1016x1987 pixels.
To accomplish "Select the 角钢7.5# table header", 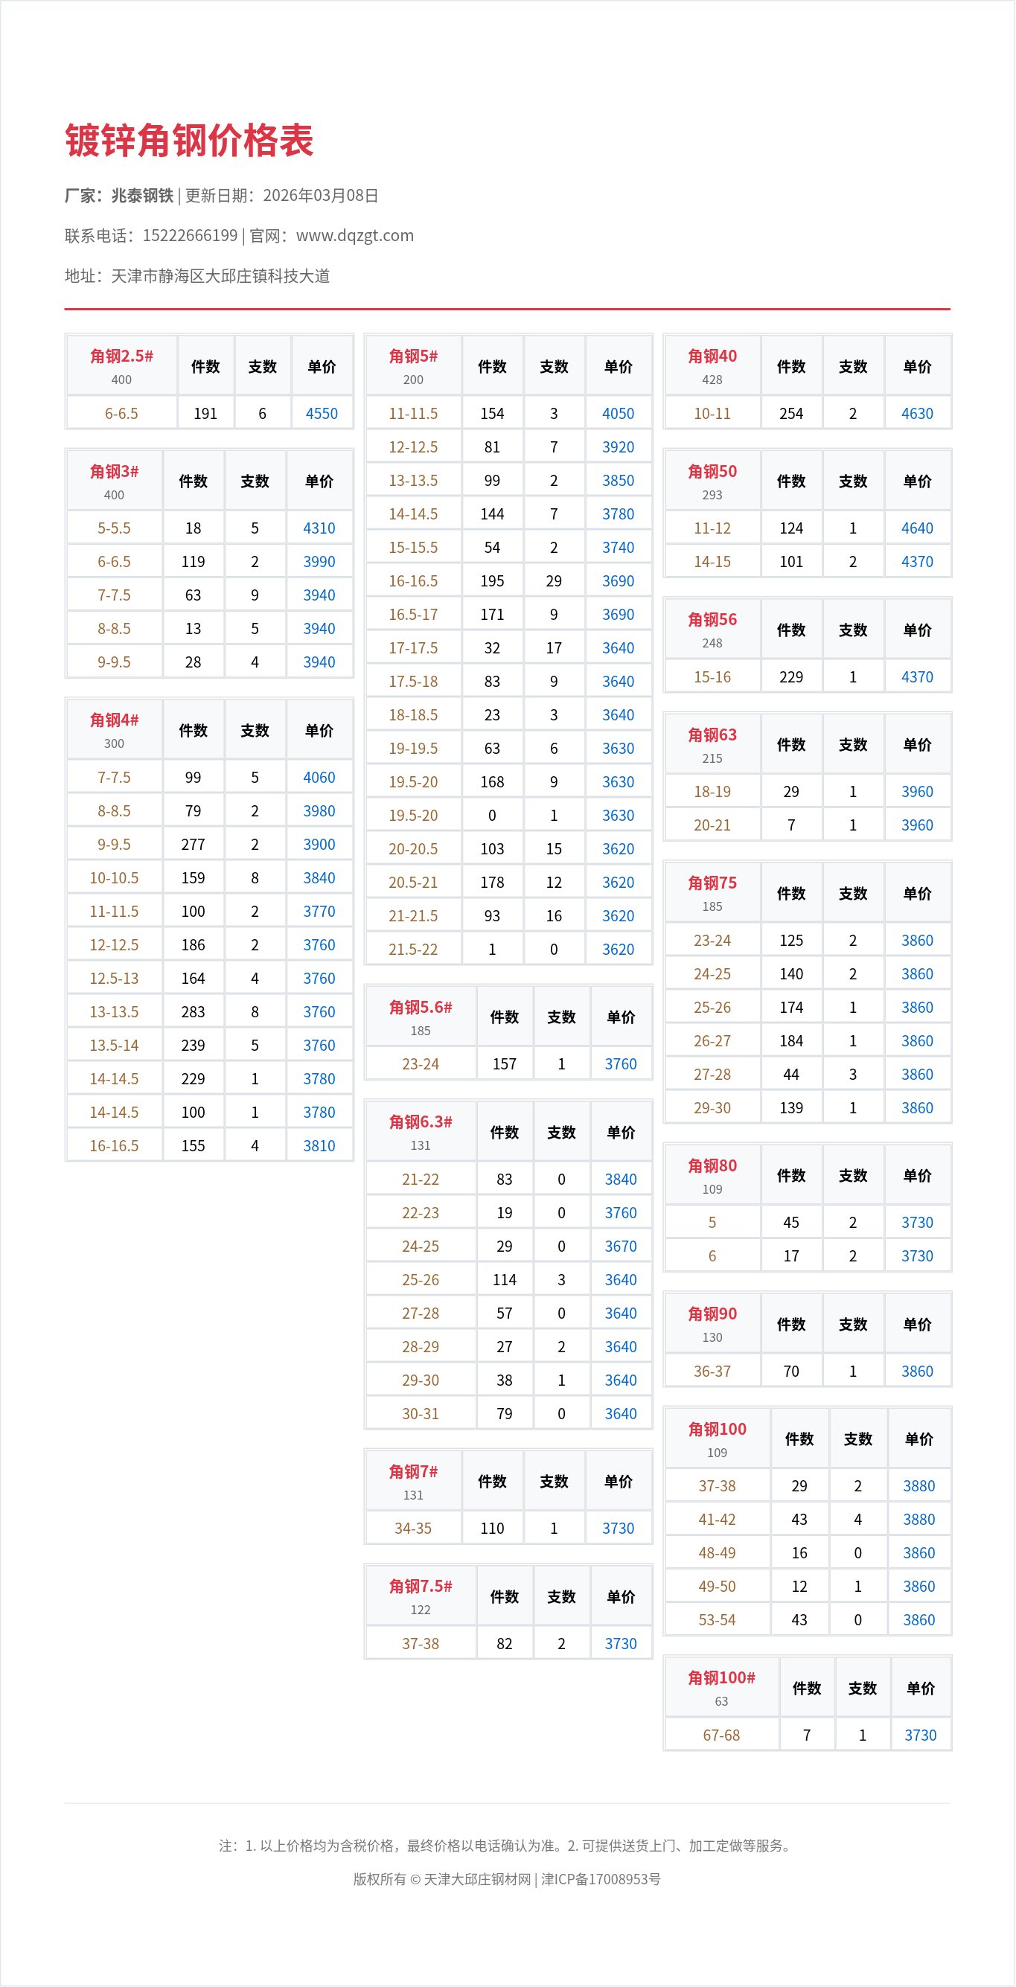I will tap(421, 1596).
